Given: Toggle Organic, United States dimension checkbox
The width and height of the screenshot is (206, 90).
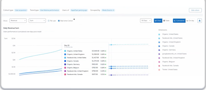Looking at the screenshot, I should [x=159, y=35].
